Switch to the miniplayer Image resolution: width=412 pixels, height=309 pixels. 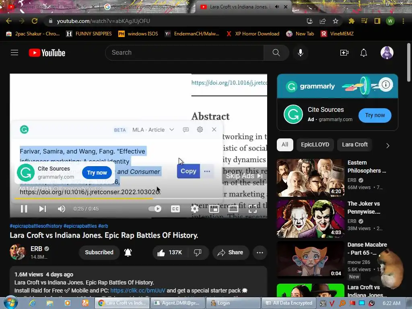coord(214,209)
